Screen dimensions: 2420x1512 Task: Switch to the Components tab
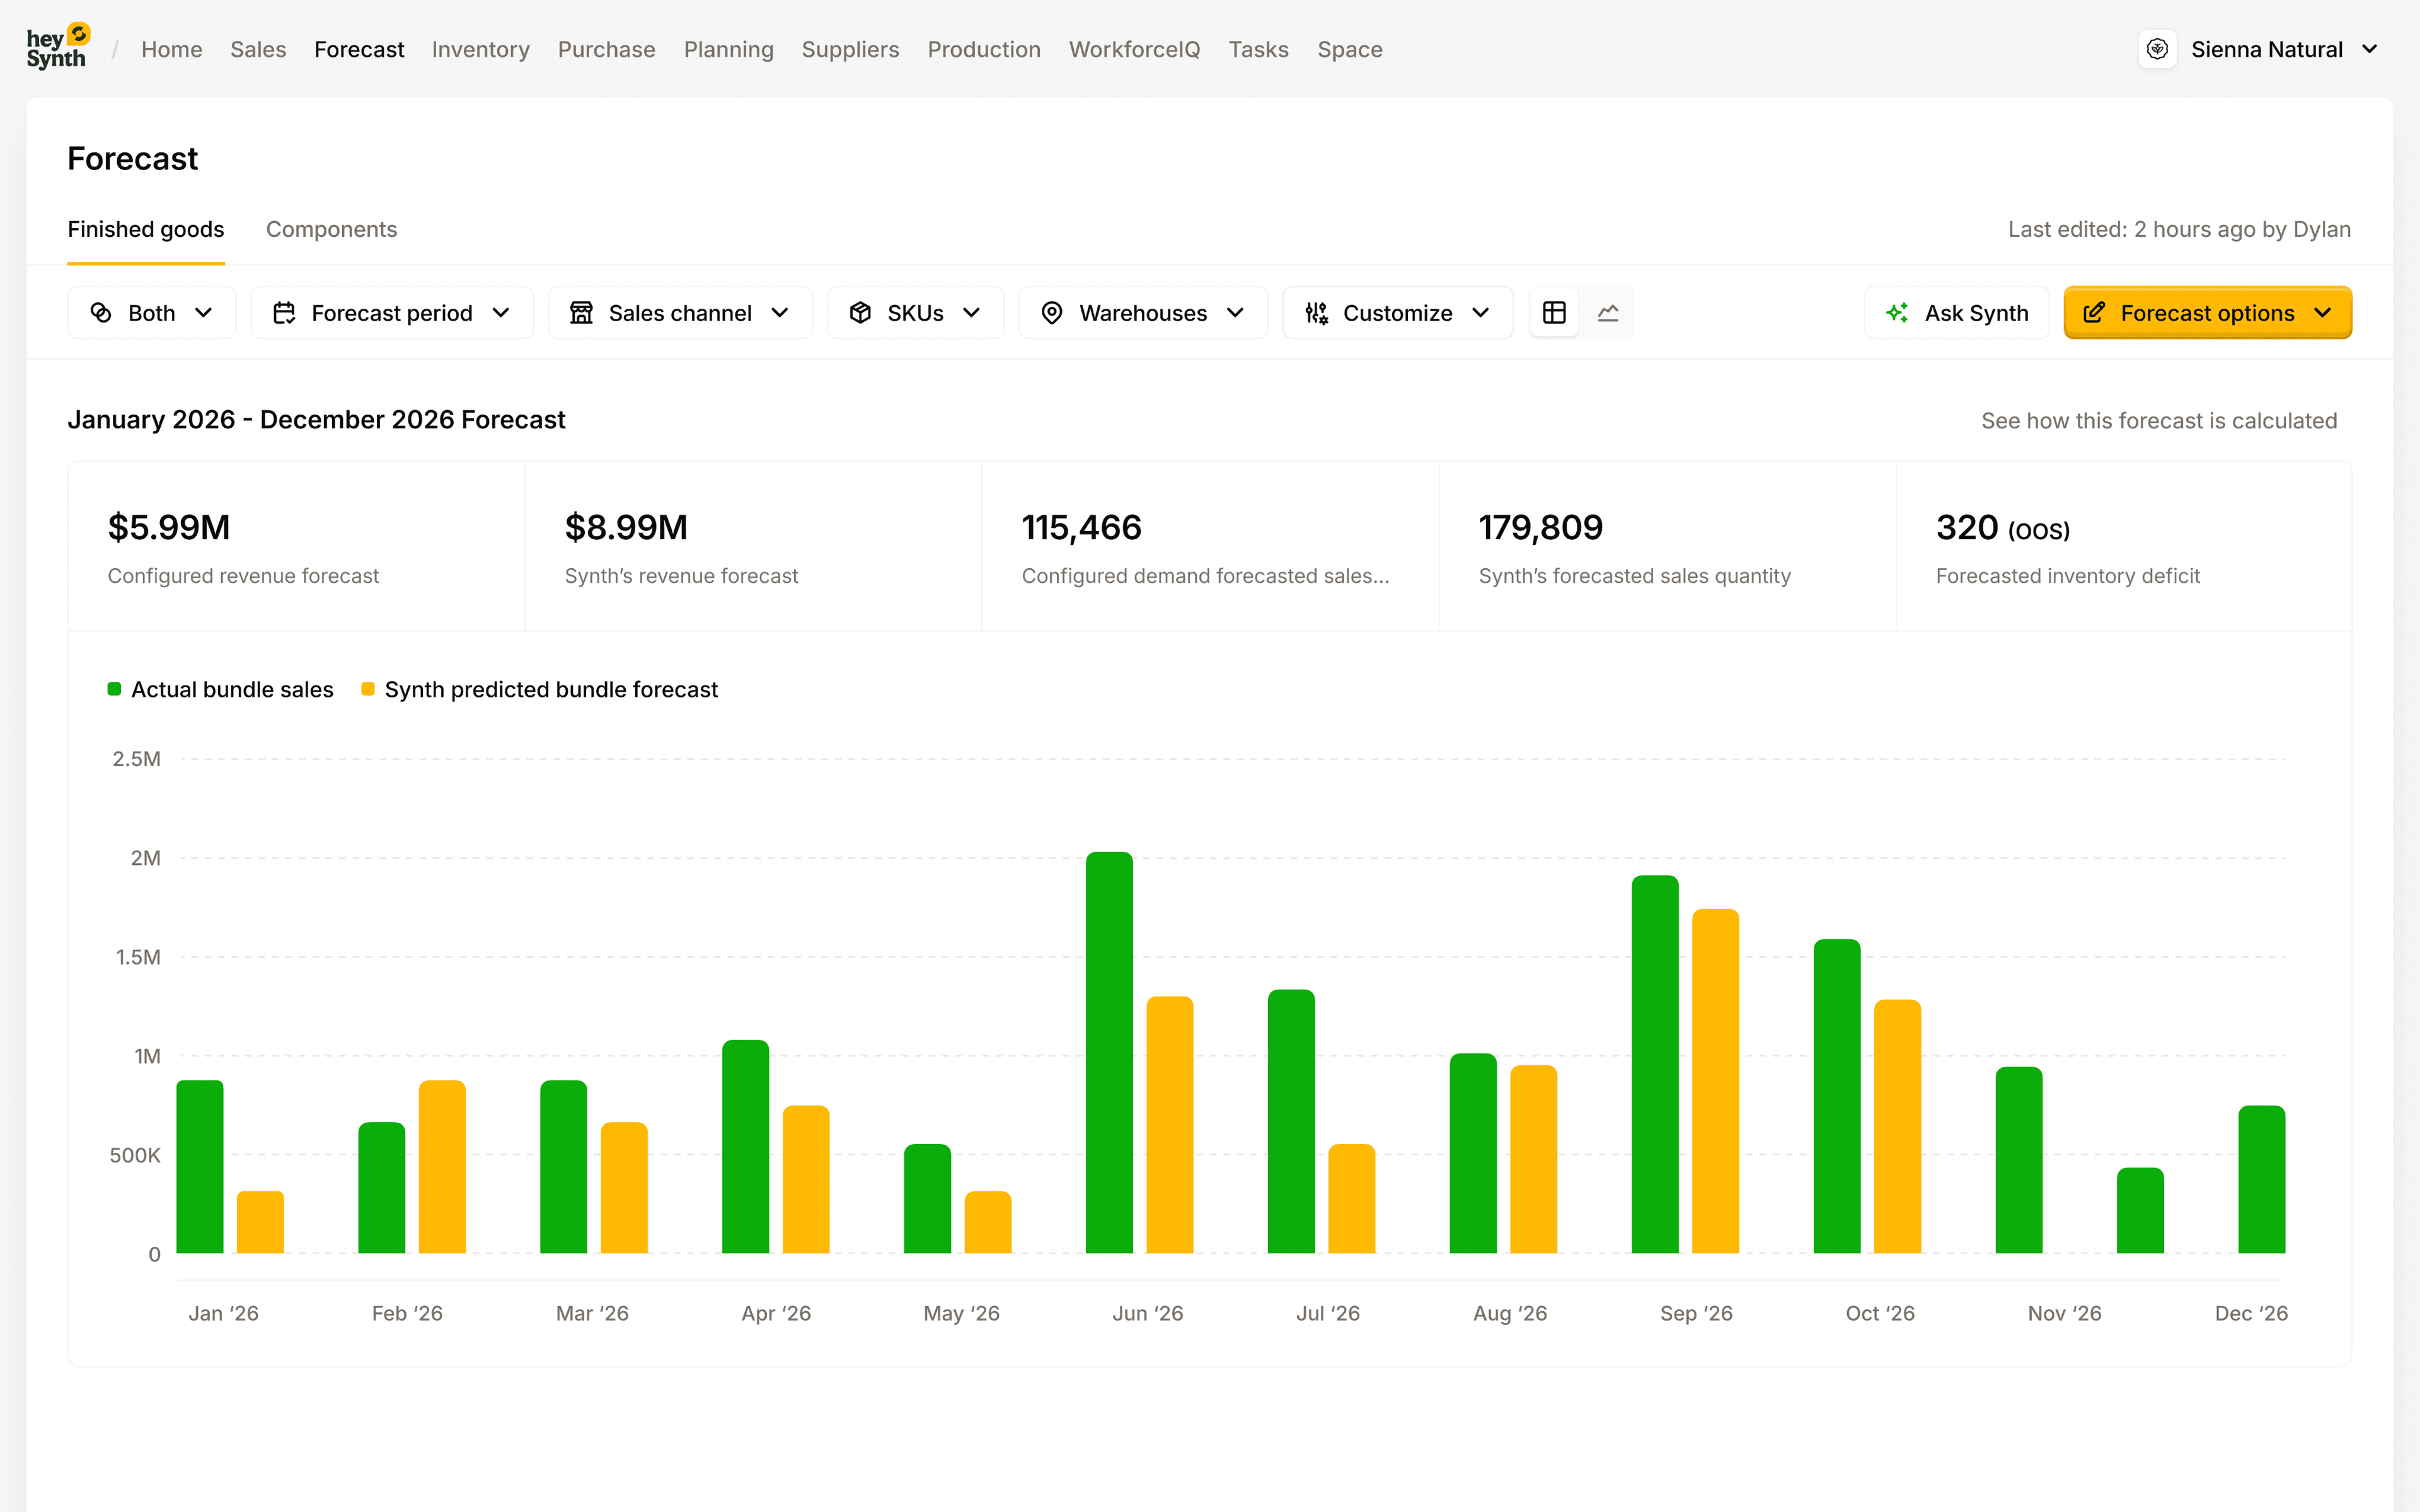pos(331,229)
